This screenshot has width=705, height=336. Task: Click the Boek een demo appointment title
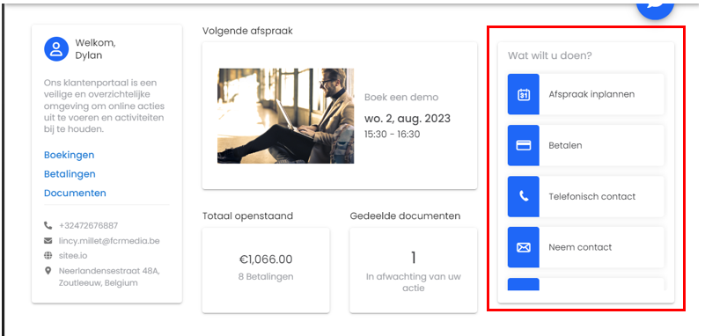401,97
